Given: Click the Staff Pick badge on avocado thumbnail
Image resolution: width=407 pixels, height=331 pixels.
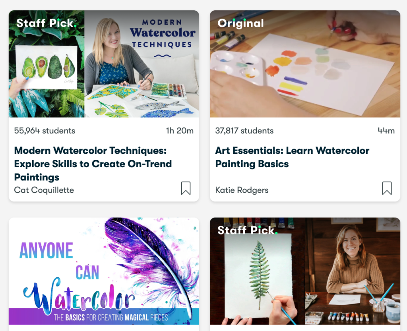Looking at the screenshot, I should pos(47,23).
